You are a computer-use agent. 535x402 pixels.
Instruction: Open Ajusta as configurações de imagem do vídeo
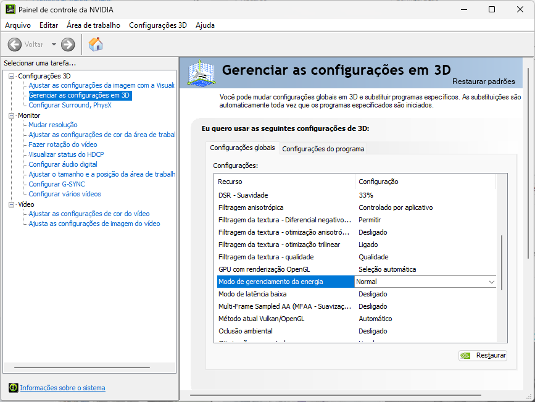[94, 224]
